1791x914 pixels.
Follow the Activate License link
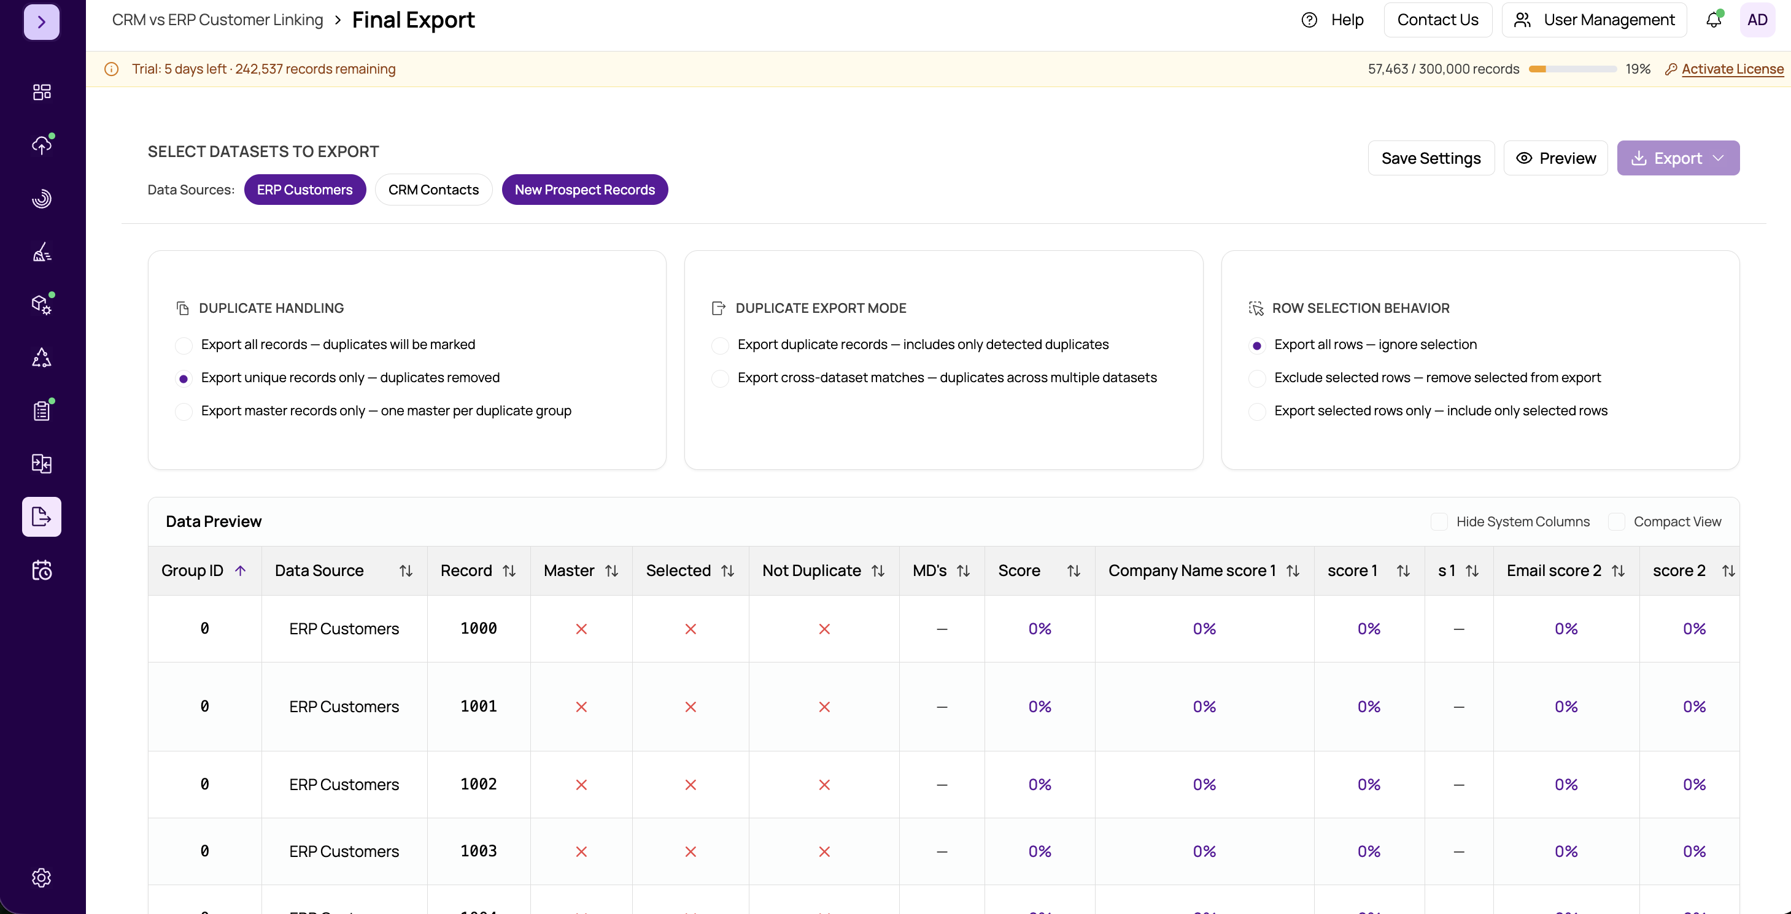1732,69
